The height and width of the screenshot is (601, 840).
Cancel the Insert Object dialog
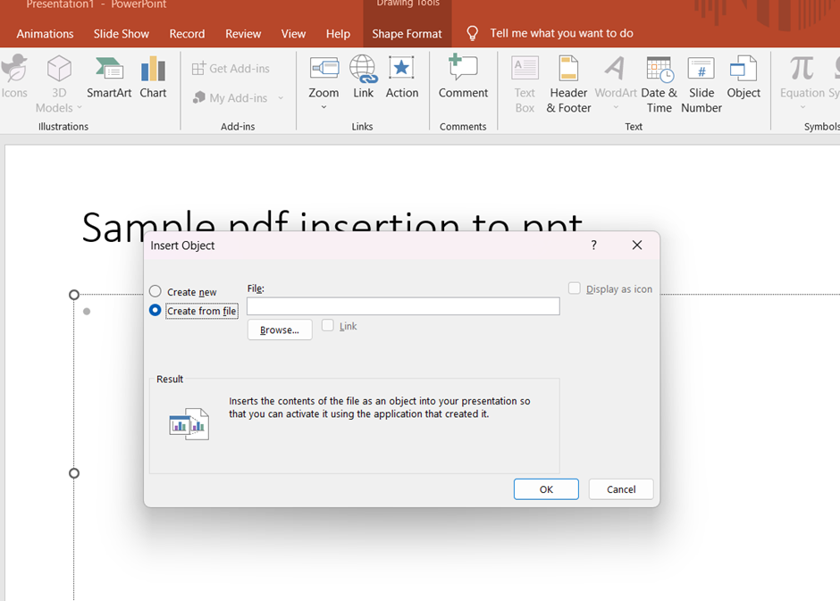[x=621, y=489]
